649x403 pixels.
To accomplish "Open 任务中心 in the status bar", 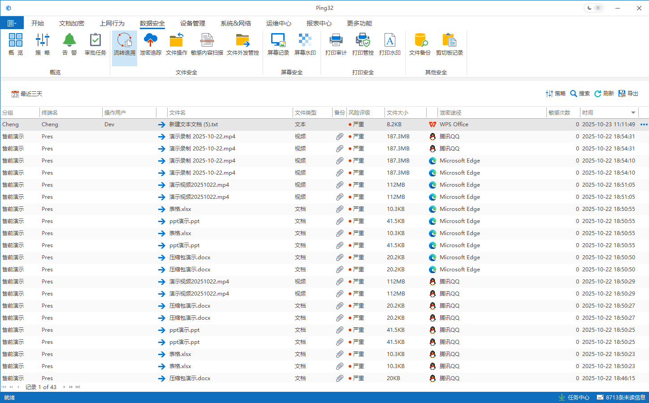I will (x=574, y=398).
